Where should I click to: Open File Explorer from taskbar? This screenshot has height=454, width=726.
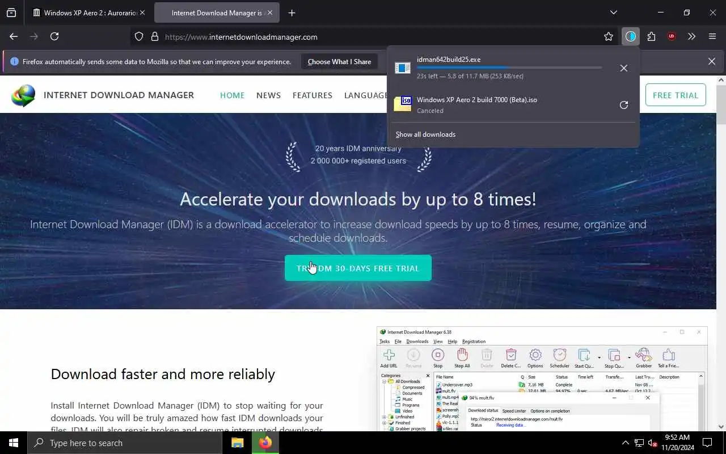[x=237, y=443]
